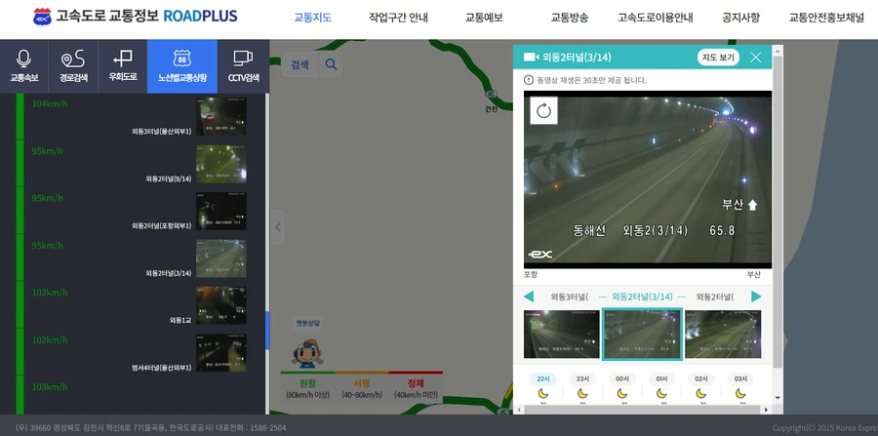Click the 104km/h speed text
The height and width of the screenshot is (436, 878).
point(50,103)
